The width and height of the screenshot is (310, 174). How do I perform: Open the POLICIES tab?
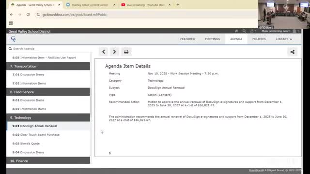coord(259,39)
